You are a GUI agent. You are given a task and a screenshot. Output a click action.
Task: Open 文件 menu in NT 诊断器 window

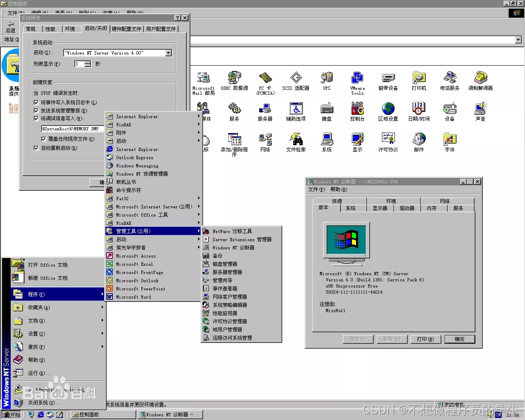[316, 189]
